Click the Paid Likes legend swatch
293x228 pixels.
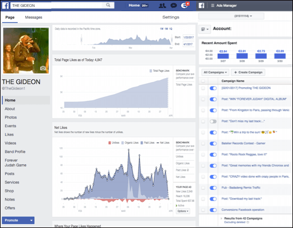coord(142,142)
